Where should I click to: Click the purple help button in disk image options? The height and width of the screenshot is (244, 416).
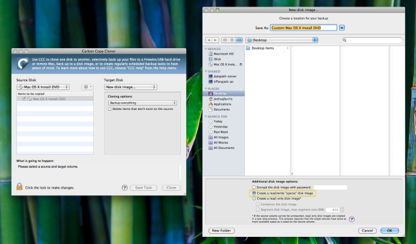point(352,219)
